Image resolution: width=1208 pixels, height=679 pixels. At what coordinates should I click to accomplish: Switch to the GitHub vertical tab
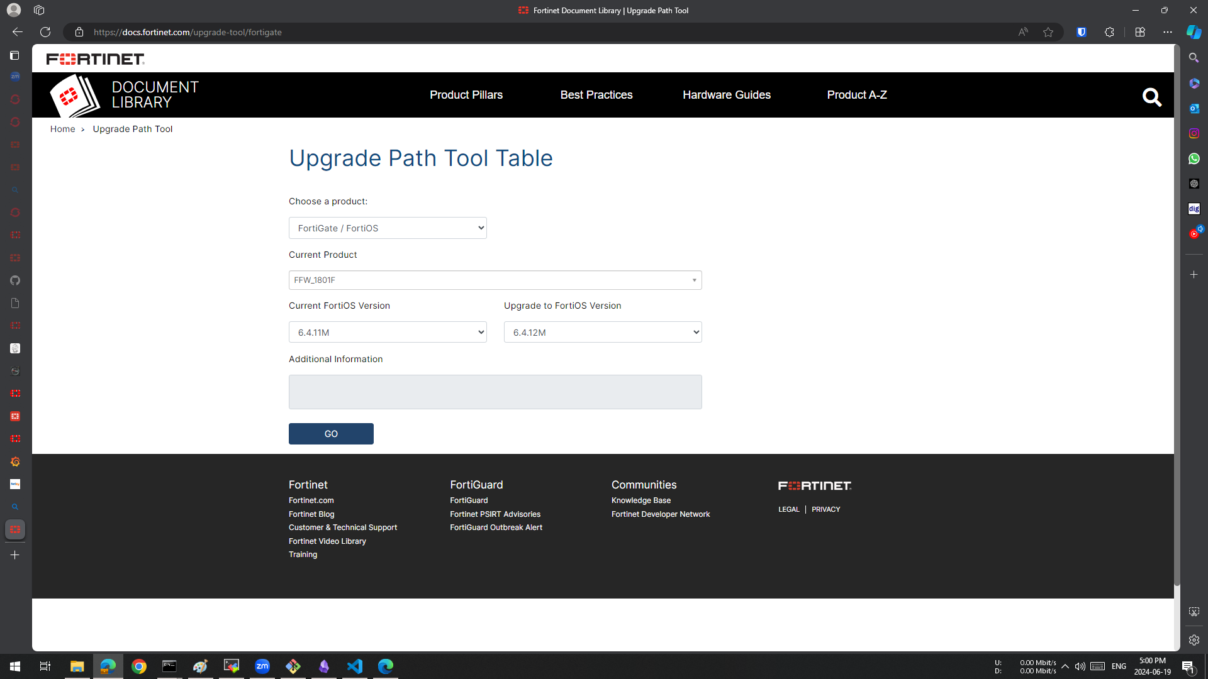coord(15,280)
